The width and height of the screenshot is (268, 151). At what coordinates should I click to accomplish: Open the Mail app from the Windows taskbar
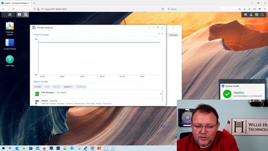[38, 148]
